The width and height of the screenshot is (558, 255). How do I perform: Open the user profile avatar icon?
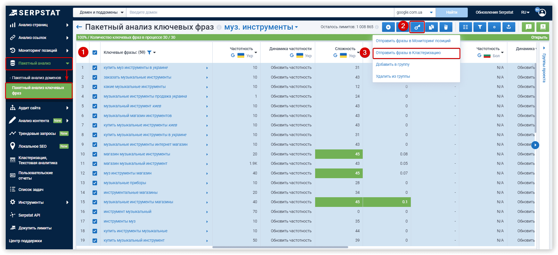tap(542, 13)
